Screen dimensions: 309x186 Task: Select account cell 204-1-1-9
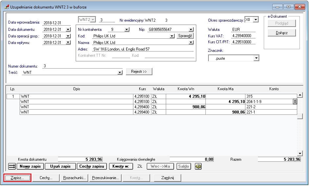(269, 102)
